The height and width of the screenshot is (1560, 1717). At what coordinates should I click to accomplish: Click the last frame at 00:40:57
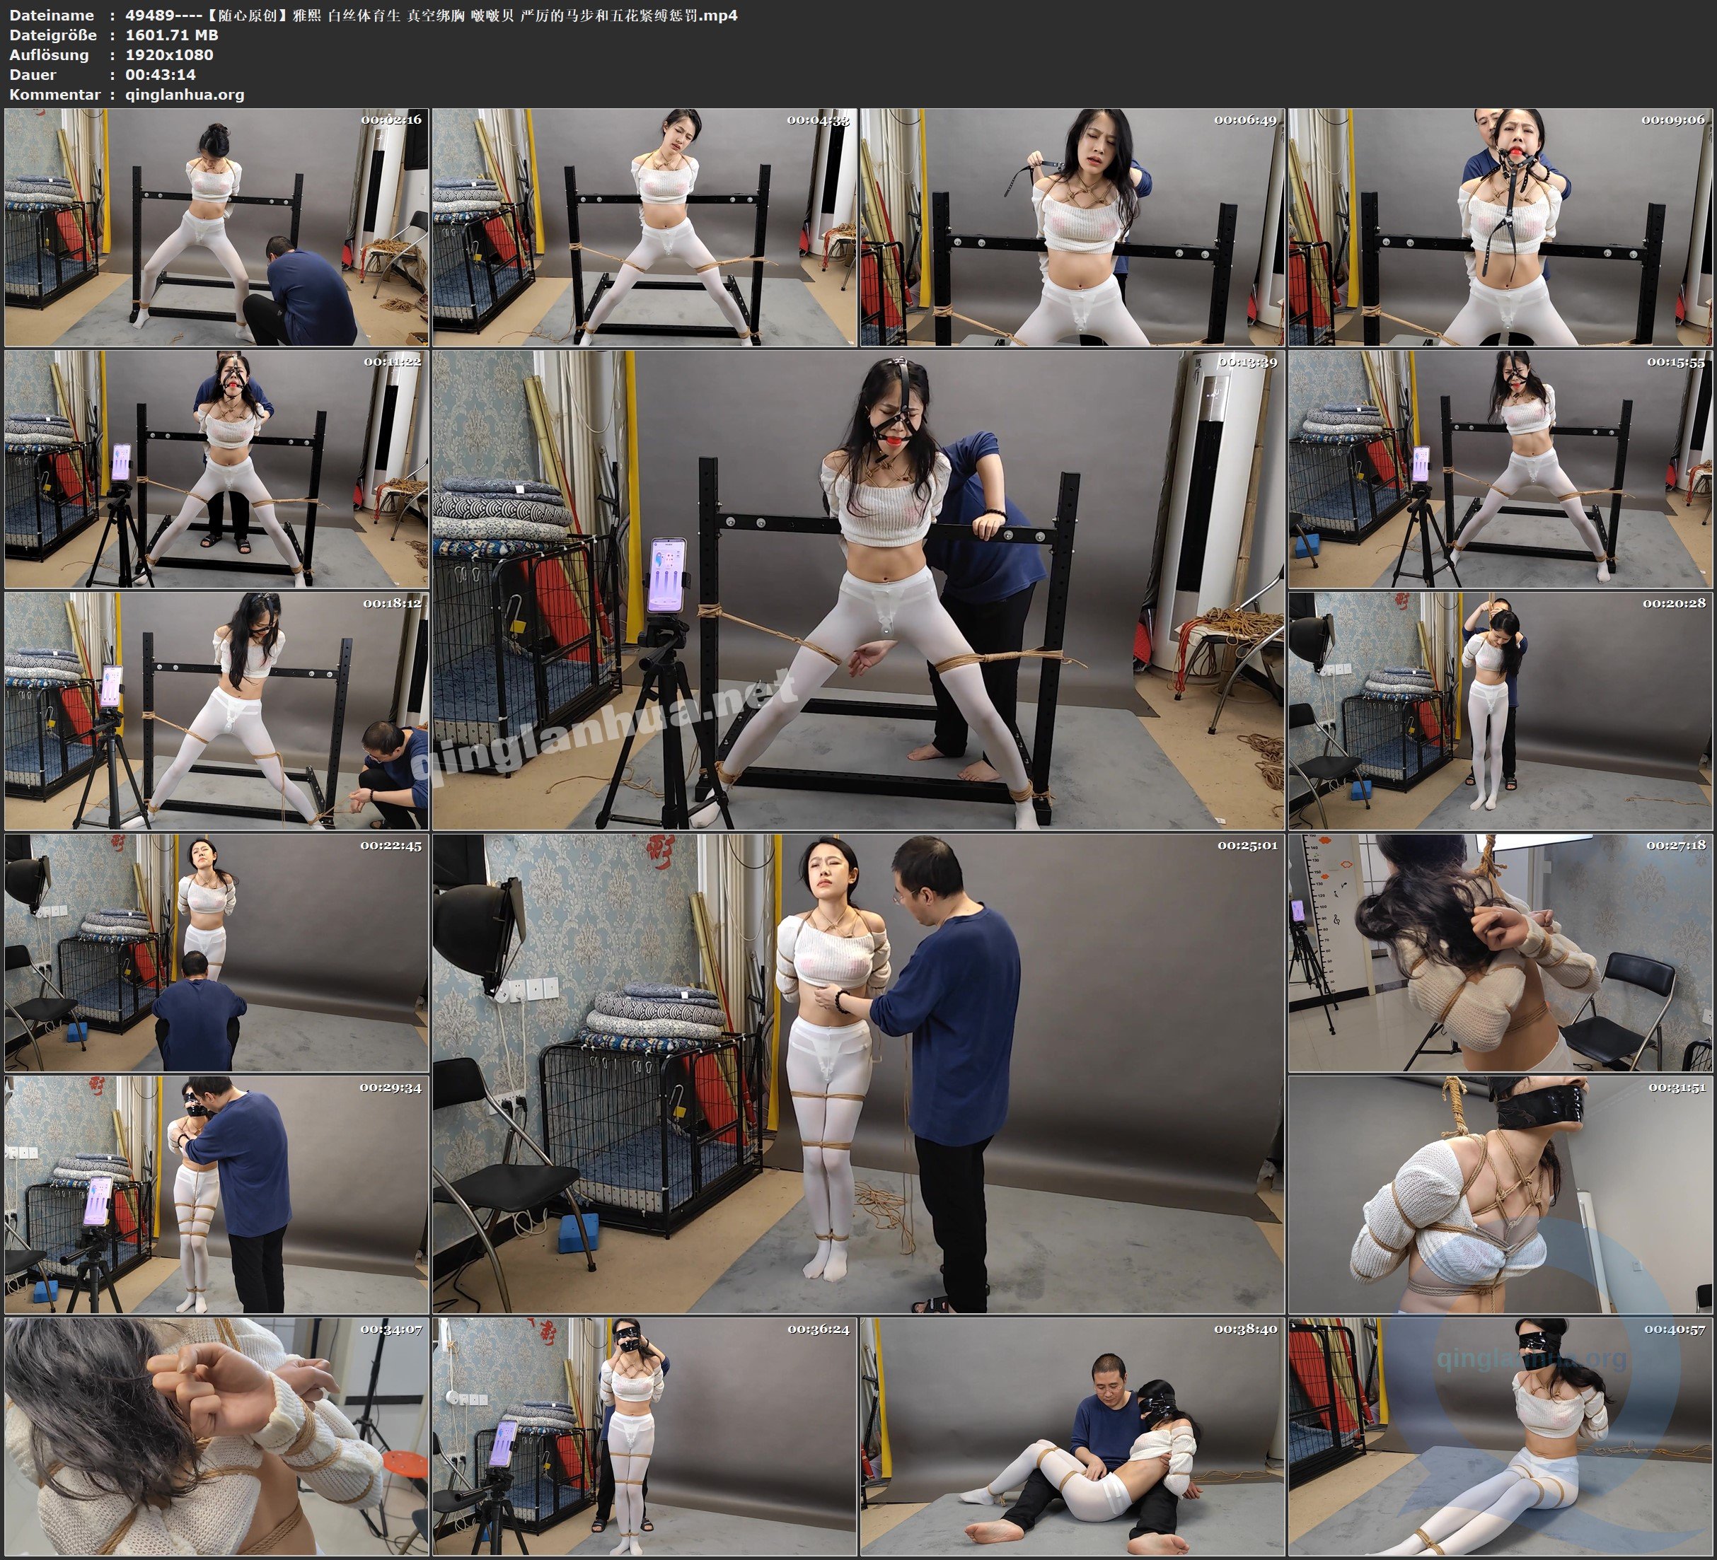click(1499, 1436)
